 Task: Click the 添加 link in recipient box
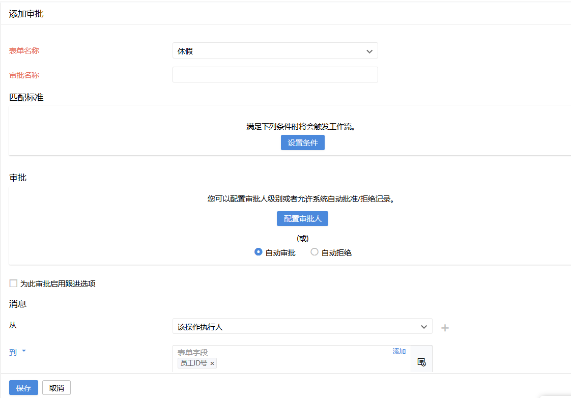coord(399,351)
